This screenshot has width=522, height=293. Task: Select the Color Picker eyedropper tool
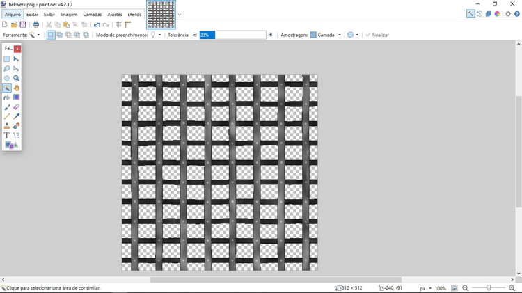tap(16, 116)
